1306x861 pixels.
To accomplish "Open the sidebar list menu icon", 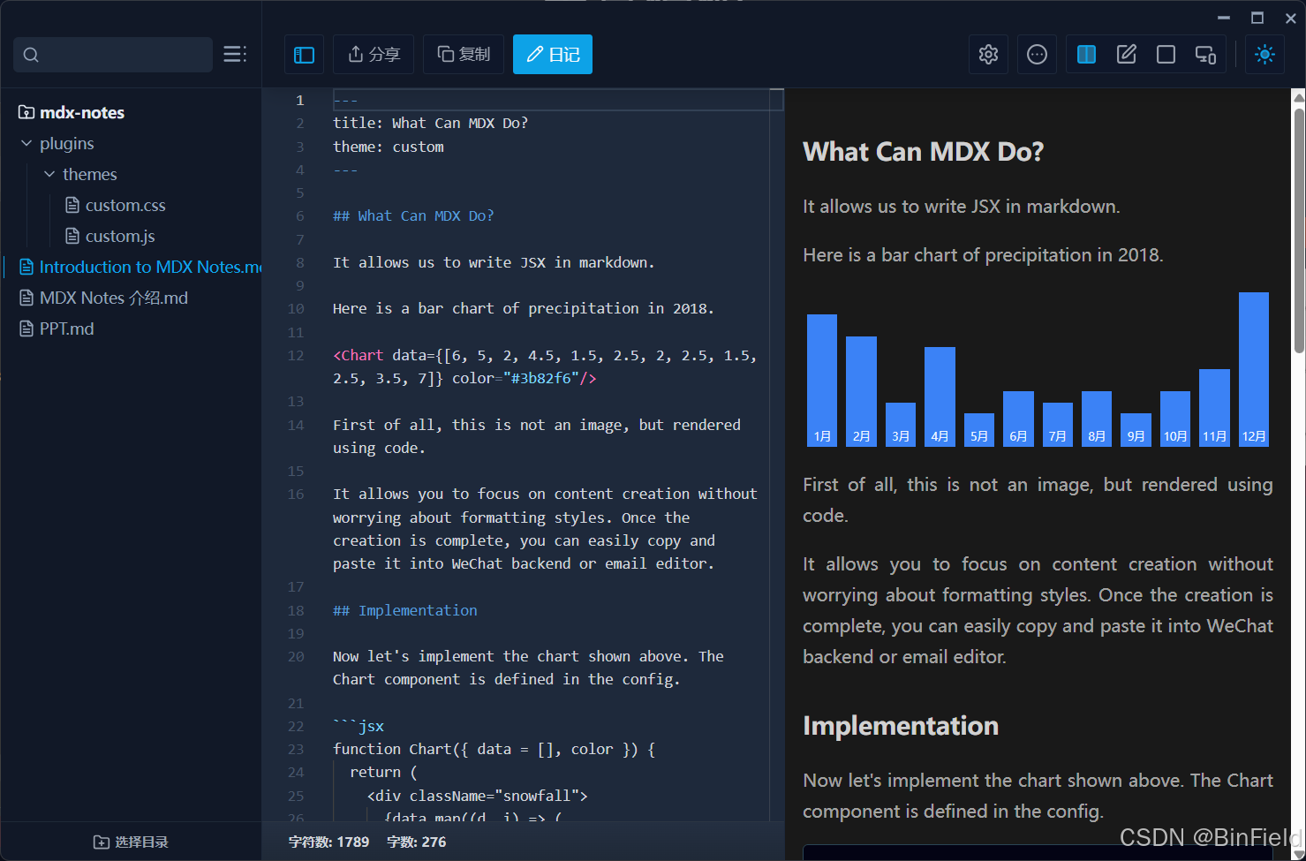I will click(235, 55).
